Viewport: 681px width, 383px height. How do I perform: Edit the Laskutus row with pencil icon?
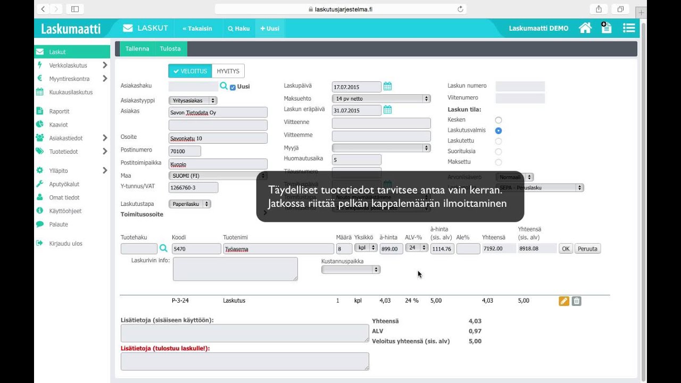564,301
